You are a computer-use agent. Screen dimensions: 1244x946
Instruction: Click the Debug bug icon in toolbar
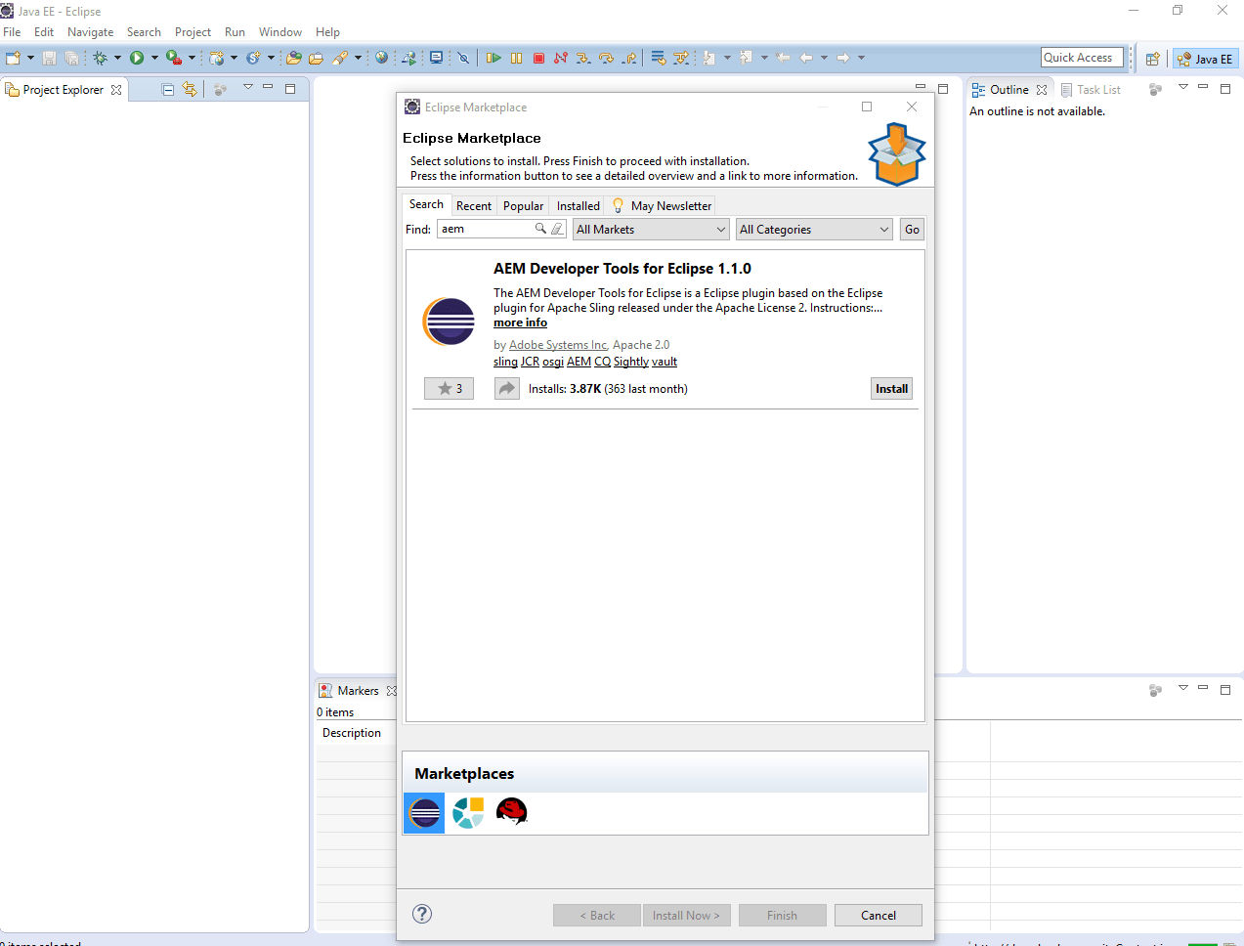pos(100,59)
